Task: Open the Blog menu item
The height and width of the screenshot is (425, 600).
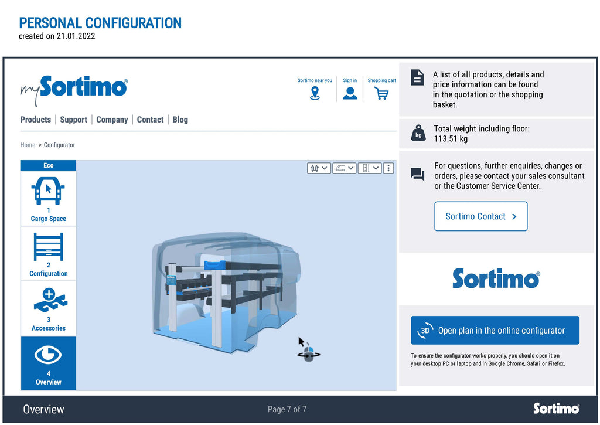Action: coord(180,120)
